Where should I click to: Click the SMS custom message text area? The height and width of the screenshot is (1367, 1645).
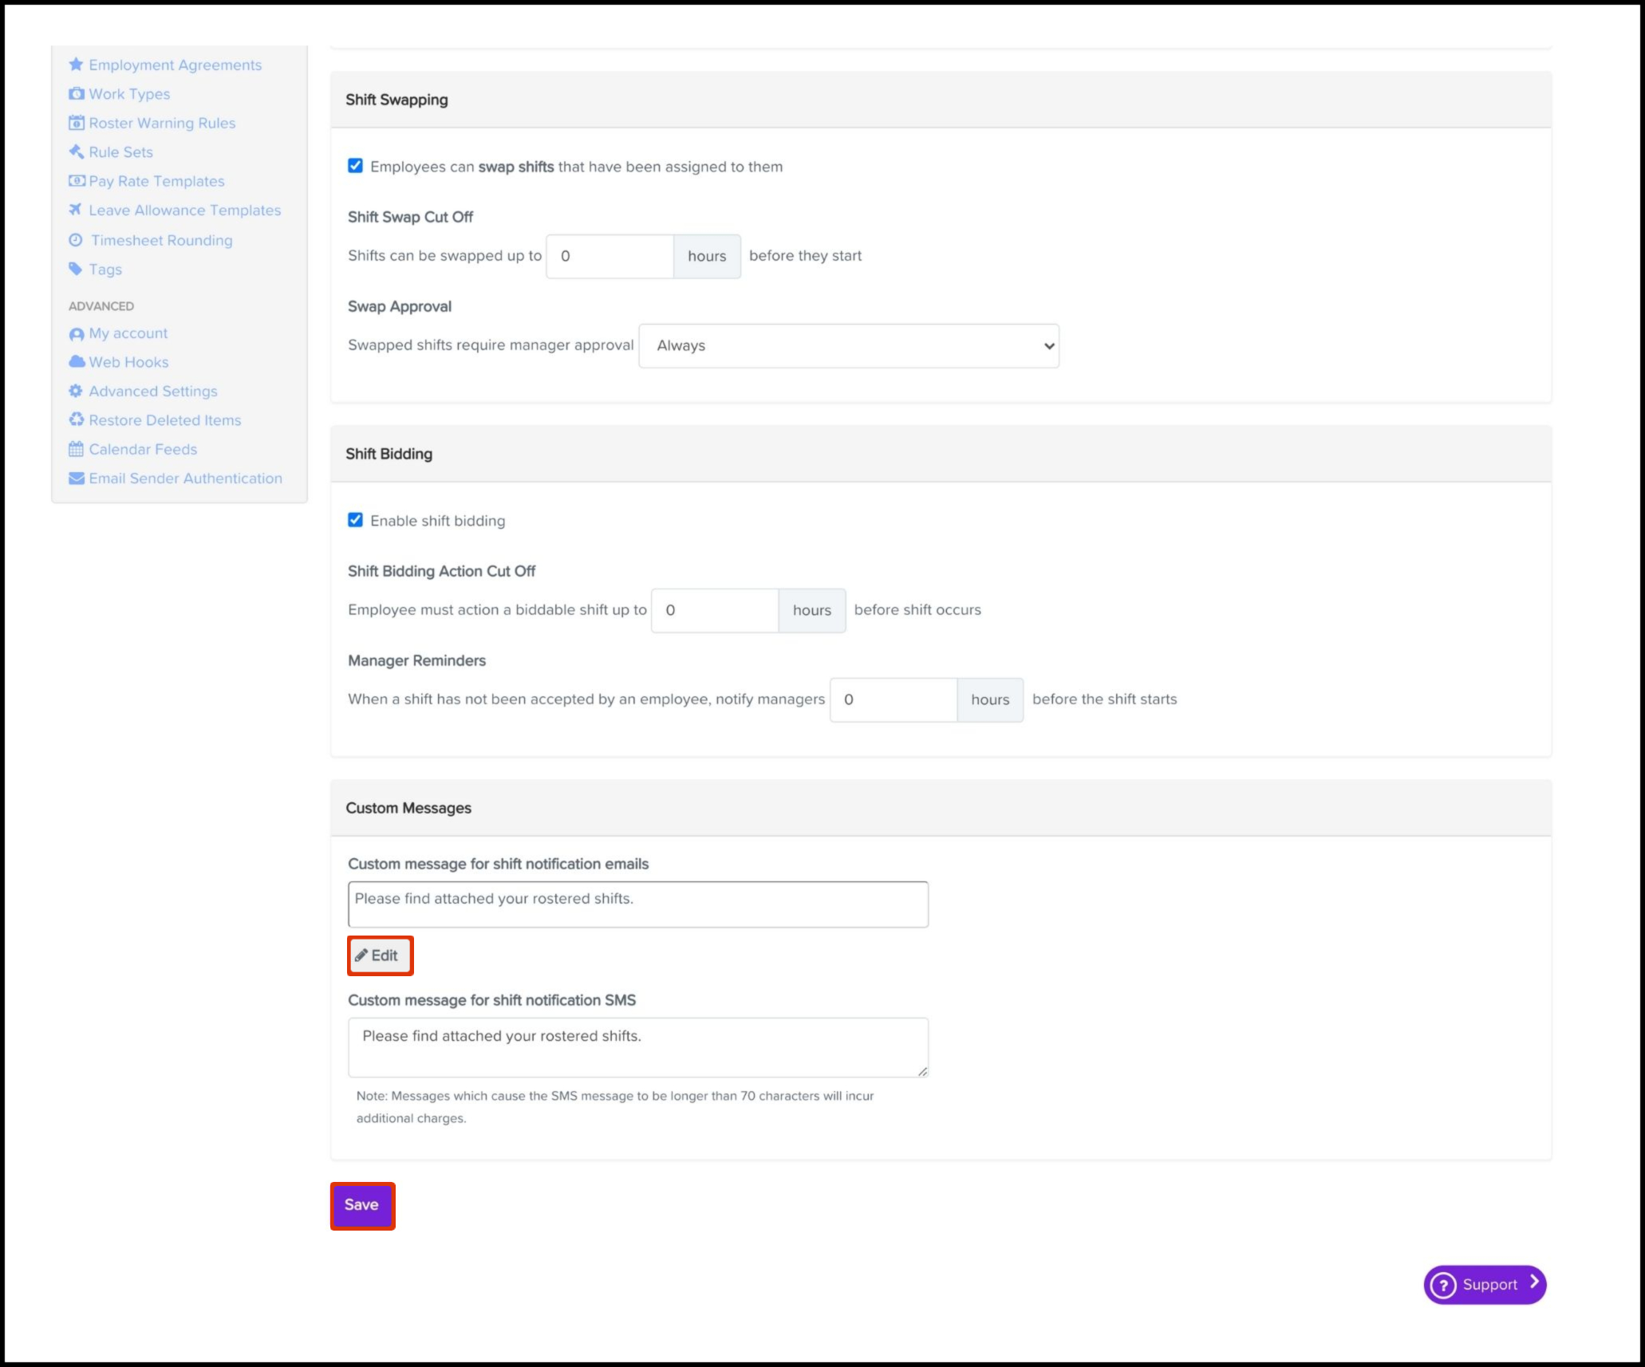pyautogui.click(x=637, y=1047)
